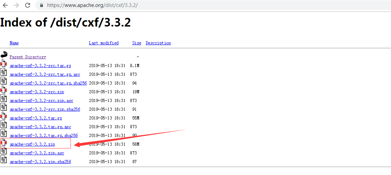Download apache-cxf-3.3.2.tar.gz
Screen dimensions: 391x175
[36, 118]
